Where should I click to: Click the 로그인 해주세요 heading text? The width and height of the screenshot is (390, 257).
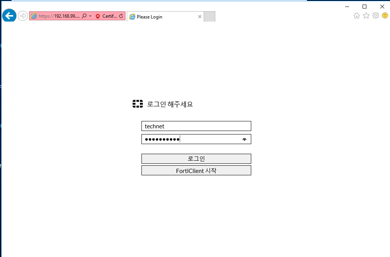tap(170, 104)
